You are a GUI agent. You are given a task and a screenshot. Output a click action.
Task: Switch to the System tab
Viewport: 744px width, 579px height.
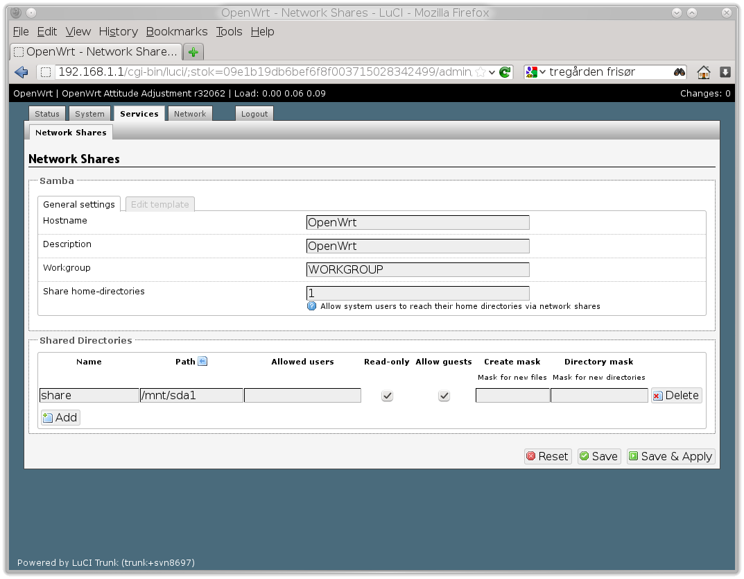[x=89, y=114]
